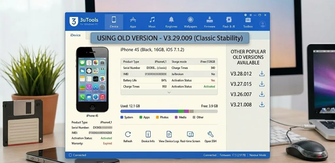Expand the device details table chevron

point(169,92)
